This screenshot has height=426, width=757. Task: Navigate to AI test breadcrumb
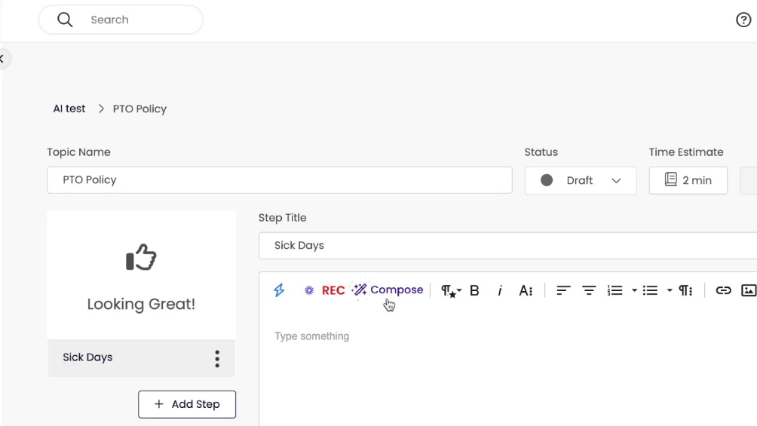click(x=69, y=109)
